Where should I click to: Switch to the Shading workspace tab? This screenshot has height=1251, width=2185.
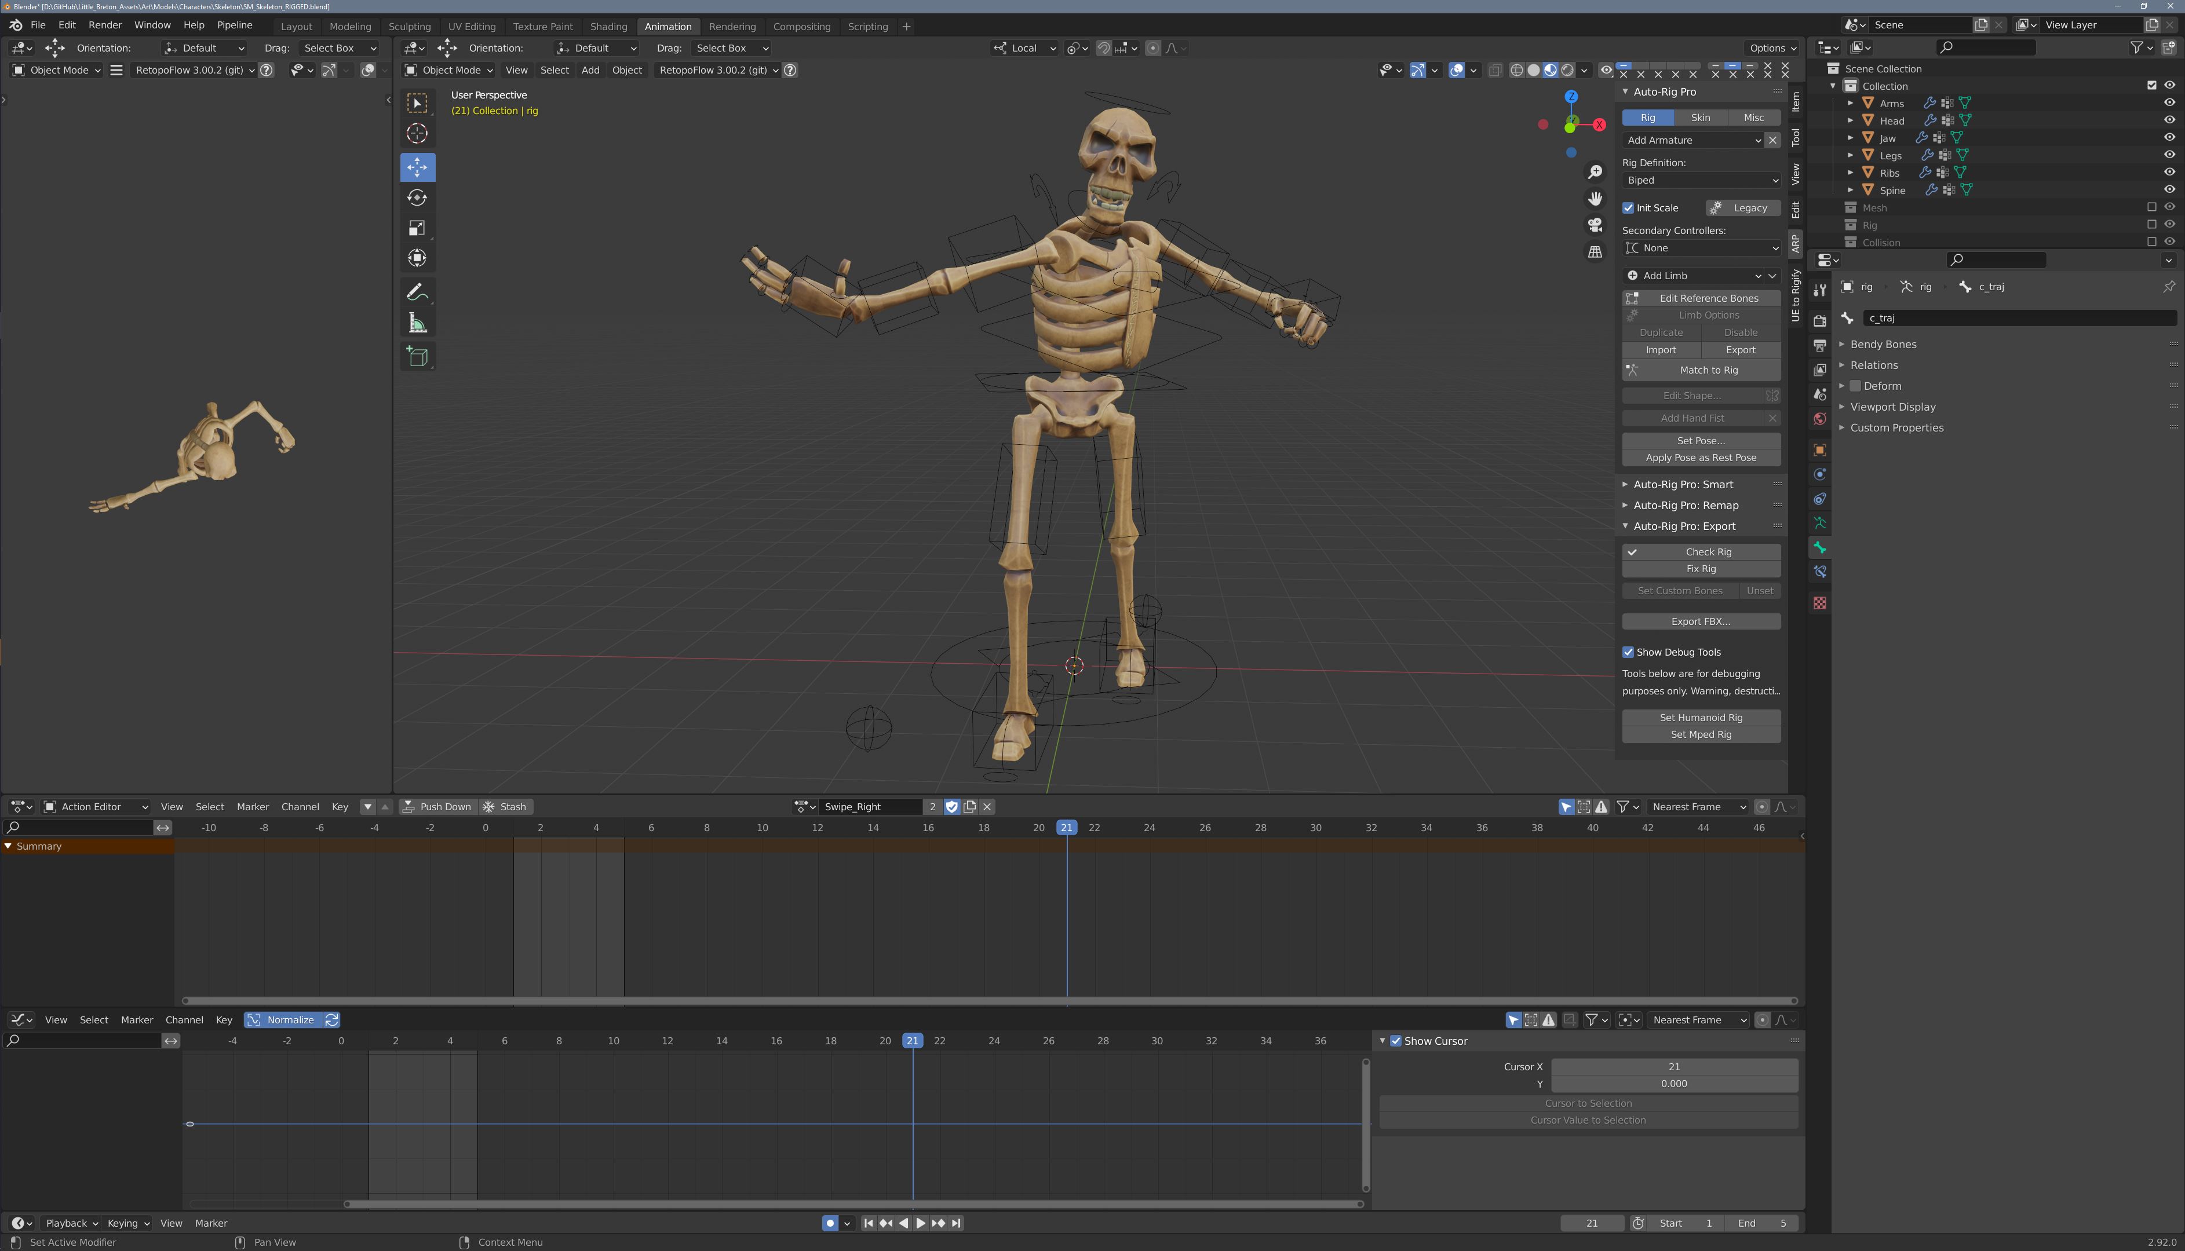coord(608,27)
